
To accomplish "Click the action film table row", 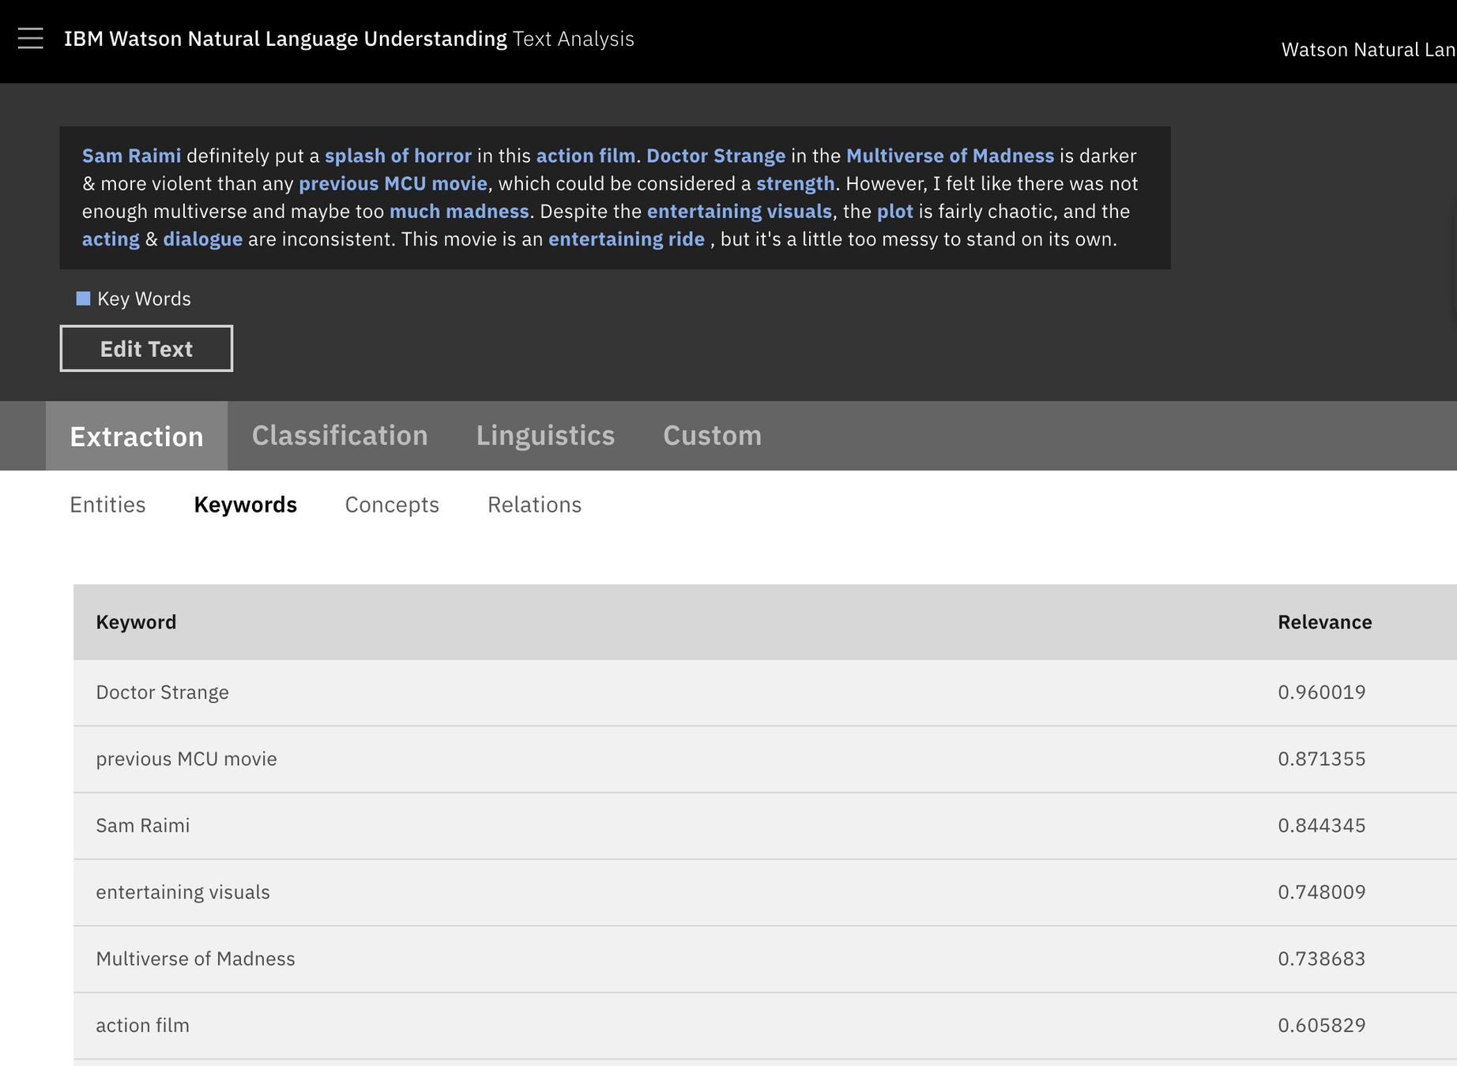I will (765, 1026).
